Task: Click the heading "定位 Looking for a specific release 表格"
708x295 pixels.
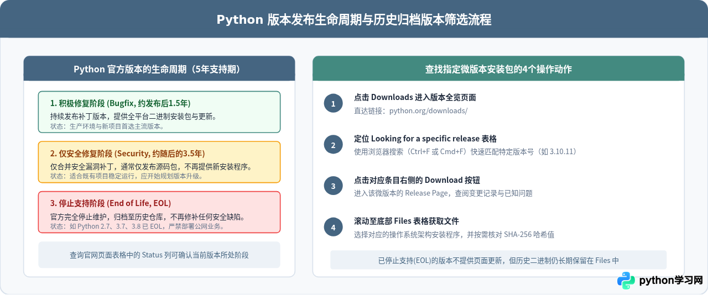Action: coord(425,139)
